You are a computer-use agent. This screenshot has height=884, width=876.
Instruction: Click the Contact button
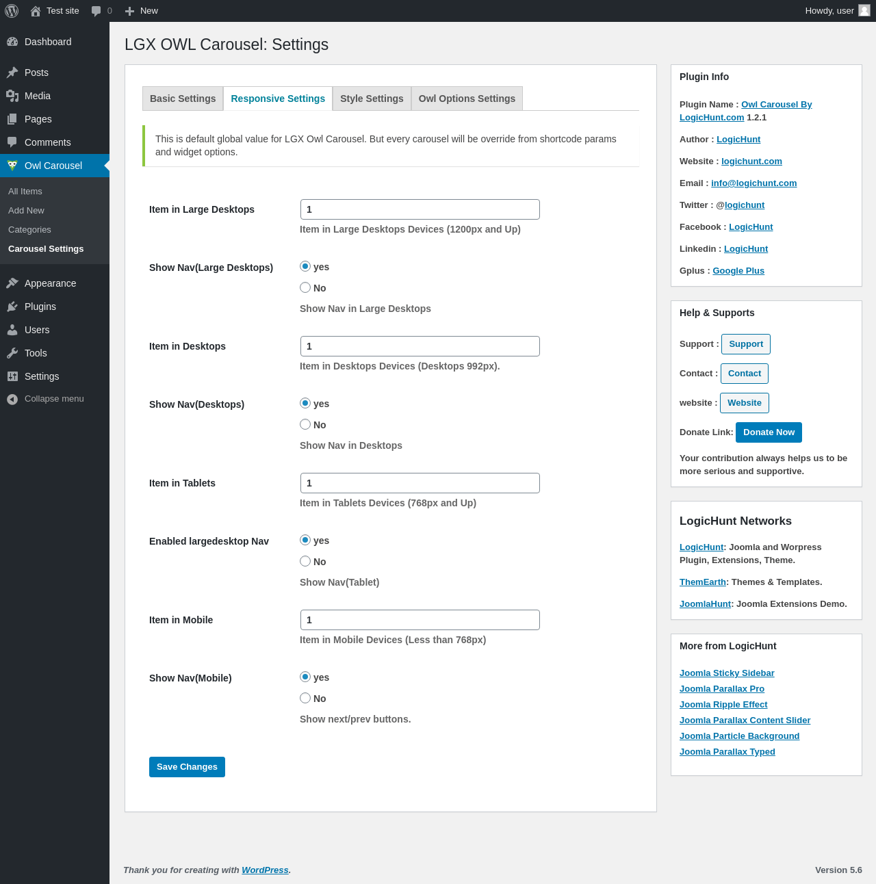pos(745,374)
